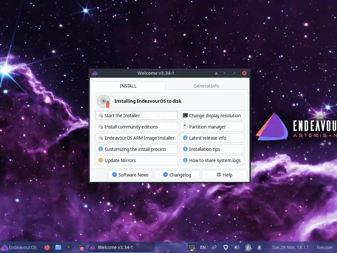This screenshot has width=337, height=253.
Task: Open the file manager from the panel
Action: pyautogui.click(x=58, y=247)
